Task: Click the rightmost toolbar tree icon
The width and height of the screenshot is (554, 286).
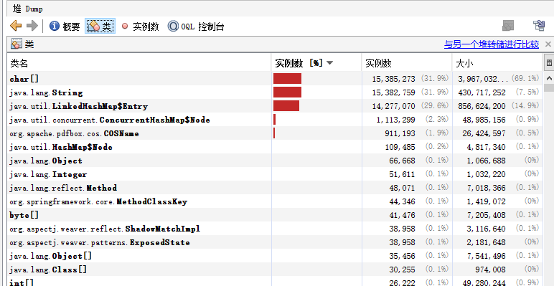Action: pyautogui.click(x=538, y=26)
